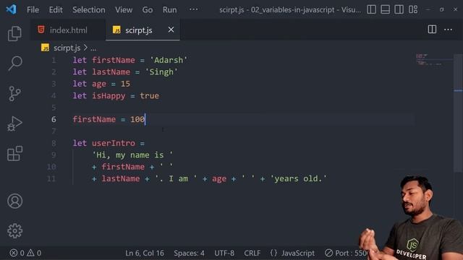This screenshot has width=463, height=260.
Task: Toggle the primary side bar layout icon
Action: coord(371,9)
